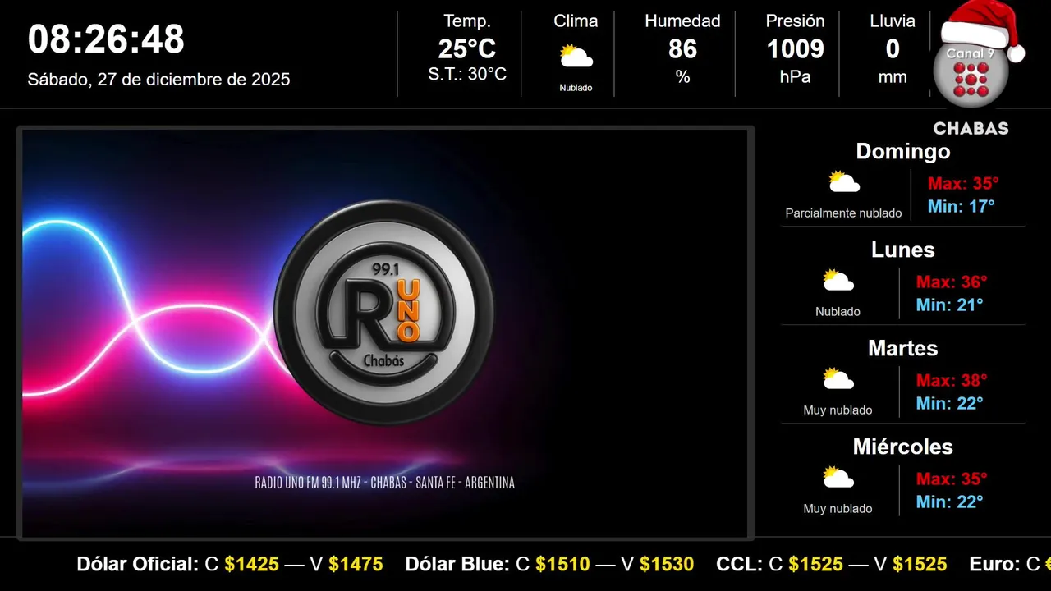Click the Humedad header label
Image resolution: width=1051 pixels, height=591 pixels.
tap(682, 21)
